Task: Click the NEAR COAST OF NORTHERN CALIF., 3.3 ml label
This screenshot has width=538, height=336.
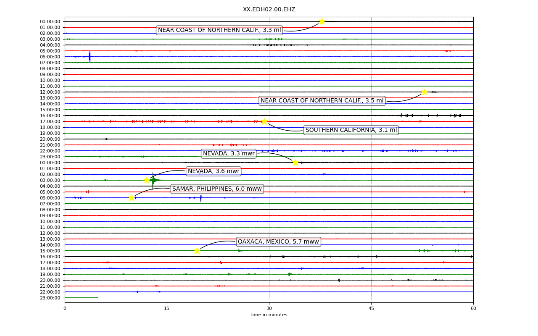Action: pos(219,30)
